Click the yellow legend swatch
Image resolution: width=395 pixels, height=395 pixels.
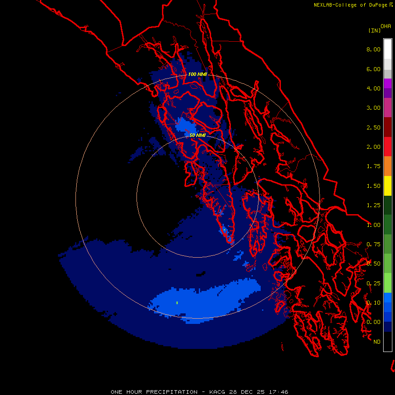pyautogui.click(x=388, y=186)
